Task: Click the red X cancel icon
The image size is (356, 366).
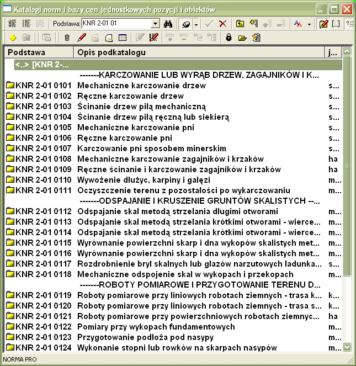Action: tap(222, 24)
